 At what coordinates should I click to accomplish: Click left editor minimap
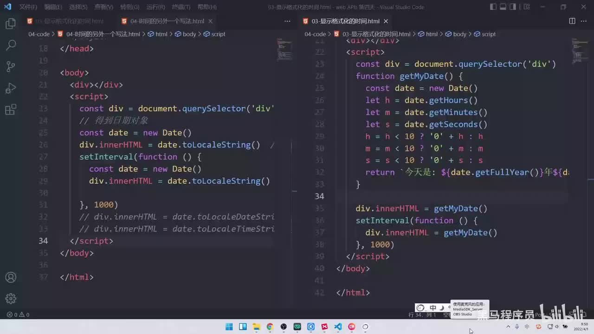284,49
